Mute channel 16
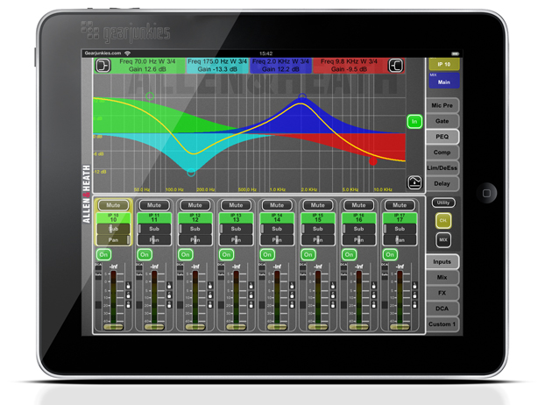The image size is (552, 405). (358, 205)
